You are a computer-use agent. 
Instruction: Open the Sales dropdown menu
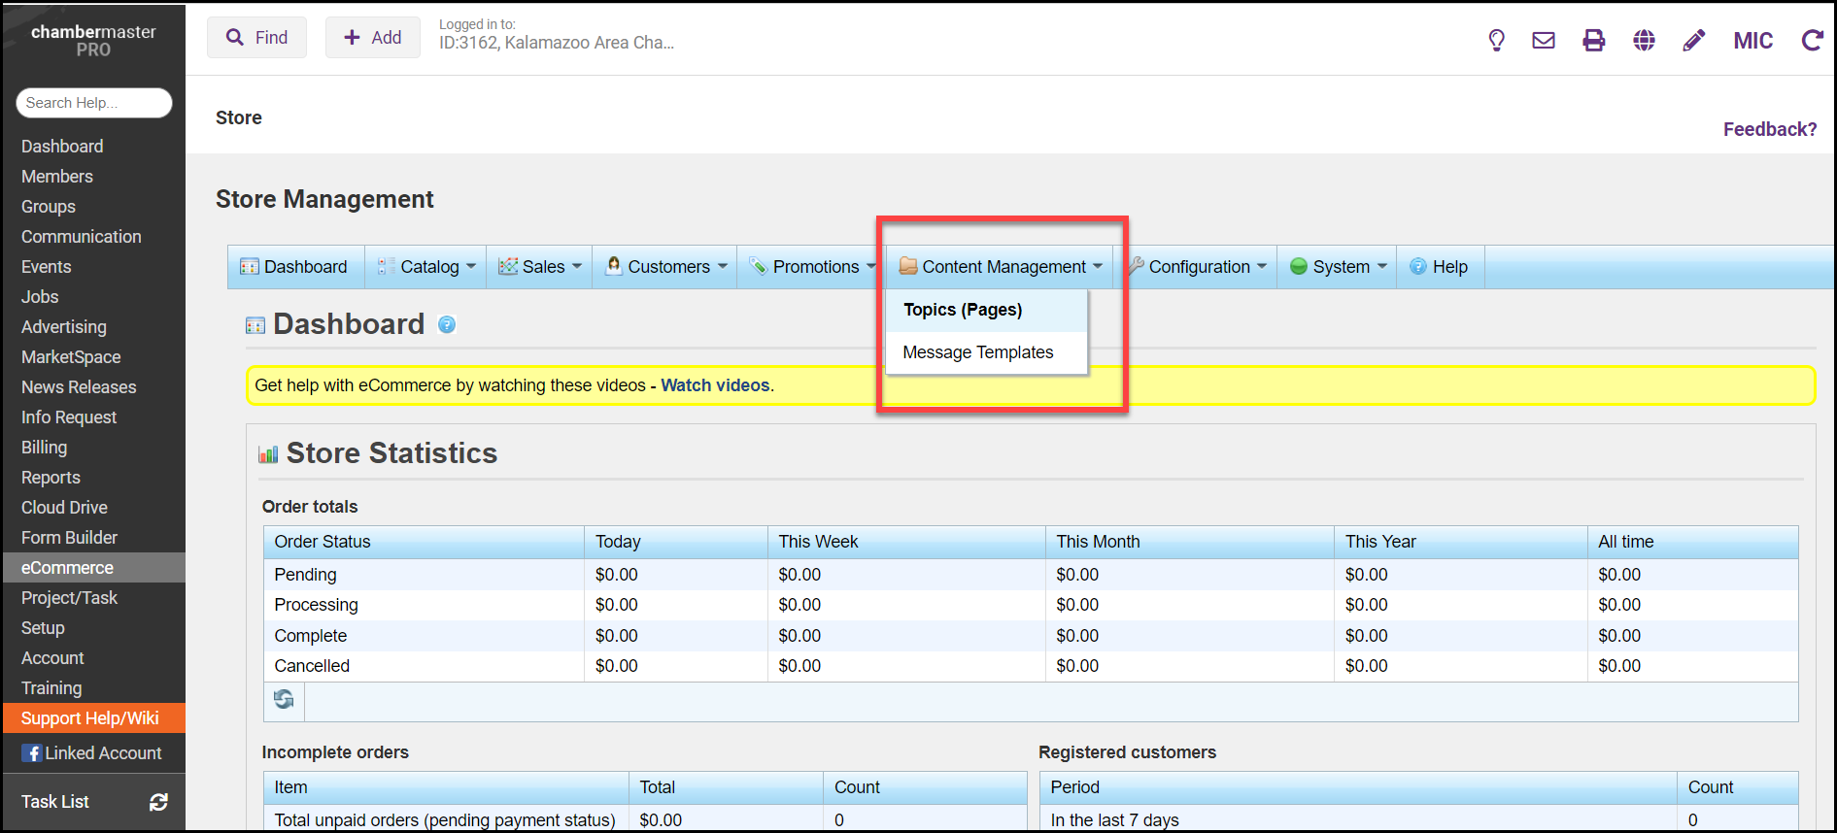pyautogui.click(x=540, y=267)
